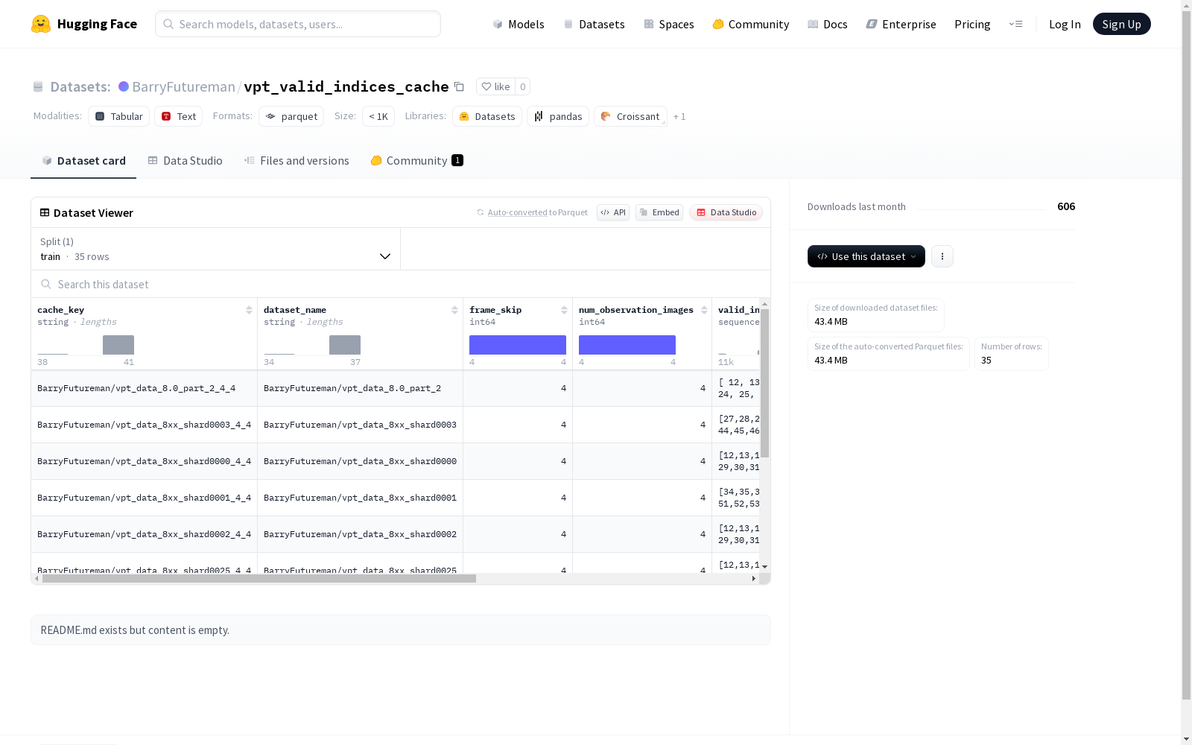Click the num_observation_images histogram bar
Screen dimensions: 1192x745
tap(627, 345)
